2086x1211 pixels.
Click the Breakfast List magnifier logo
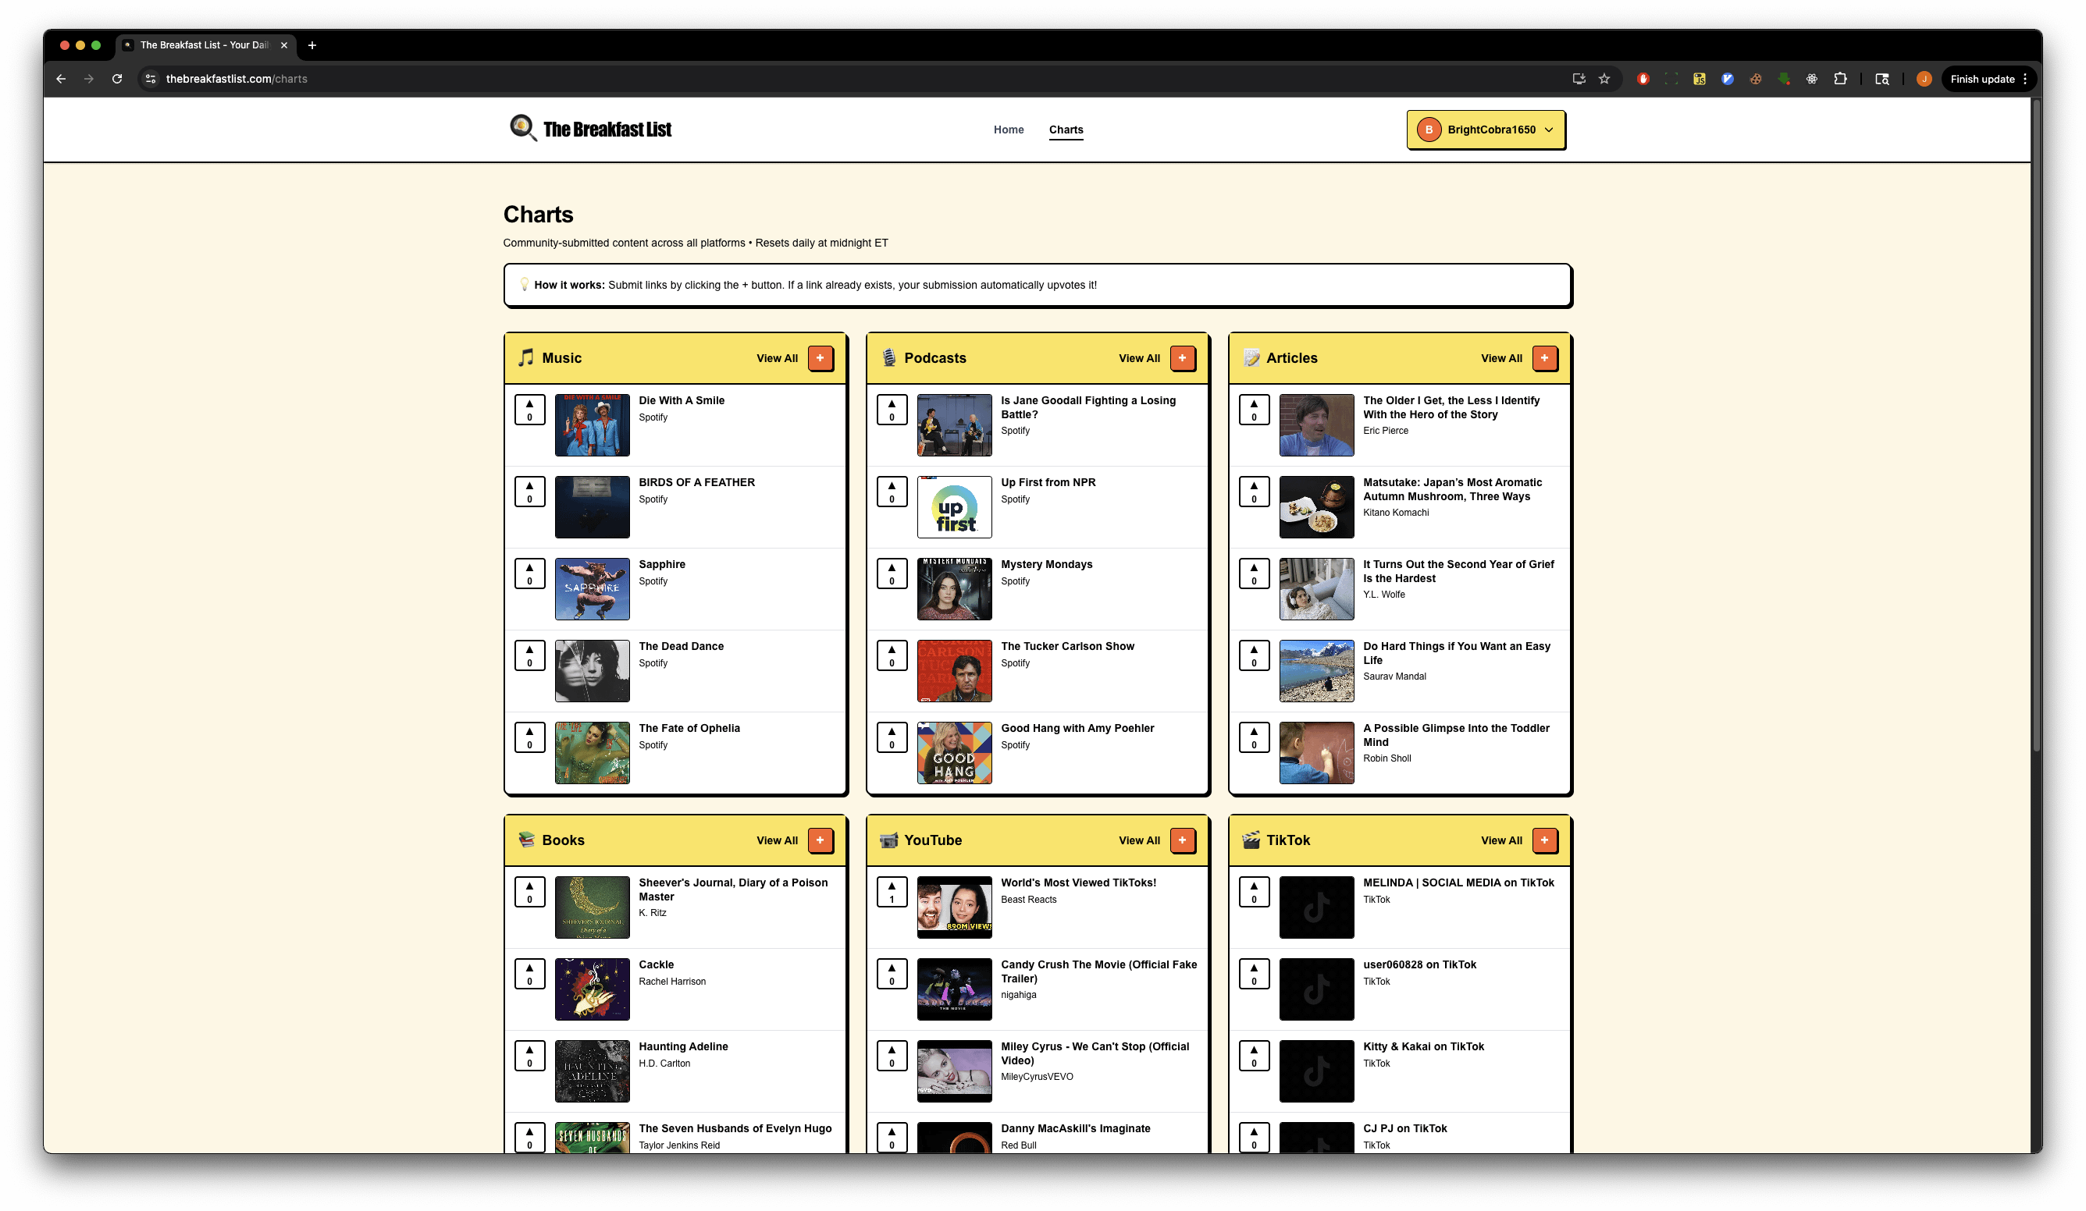pos(523,128)
